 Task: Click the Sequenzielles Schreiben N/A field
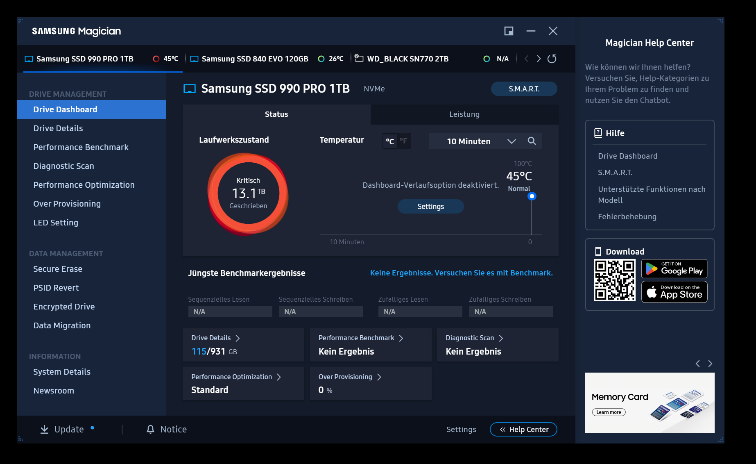(321, 312)
